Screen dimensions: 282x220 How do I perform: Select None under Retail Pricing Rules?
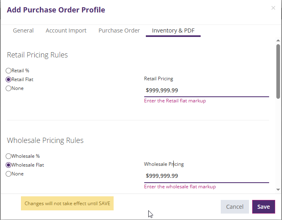(x=8, y=88)
